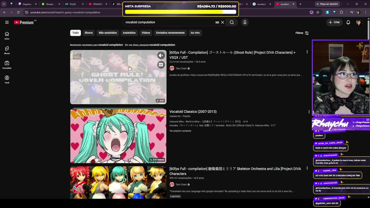Select the Vídeos filter chip
Screen dimensions: 370x208
click(146, 33)
